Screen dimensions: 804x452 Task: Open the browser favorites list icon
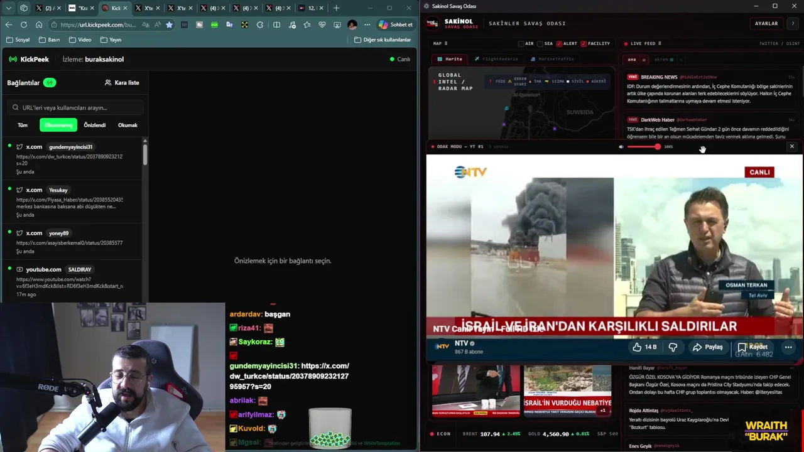(x=307, y=24)
